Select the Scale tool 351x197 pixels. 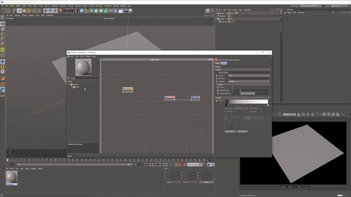coord(24,11)
